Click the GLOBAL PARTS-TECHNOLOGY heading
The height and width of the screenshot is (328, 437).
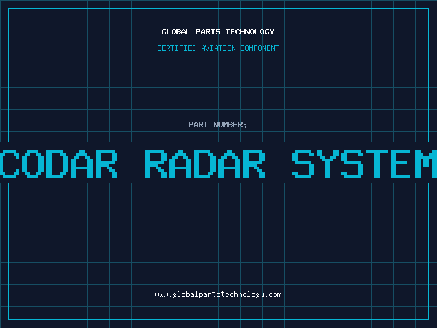[218, 32]
